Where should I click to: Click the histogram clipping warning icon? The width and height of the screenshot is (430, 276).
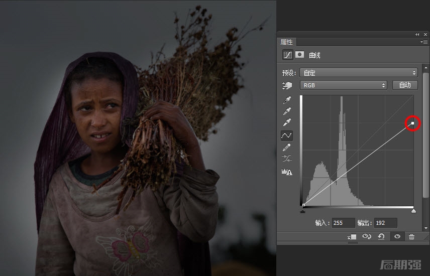pos(287,172)
